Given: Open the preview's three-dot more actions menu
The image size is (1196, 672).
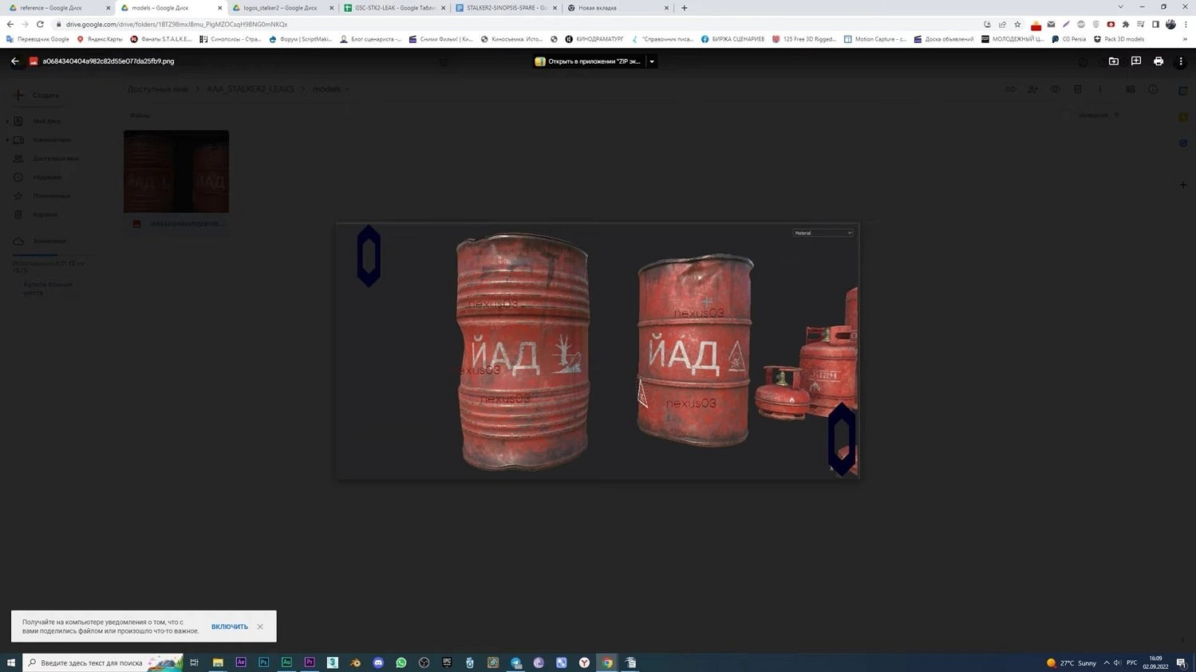Looking at the screenshot, I should [x=1181, y=61].
